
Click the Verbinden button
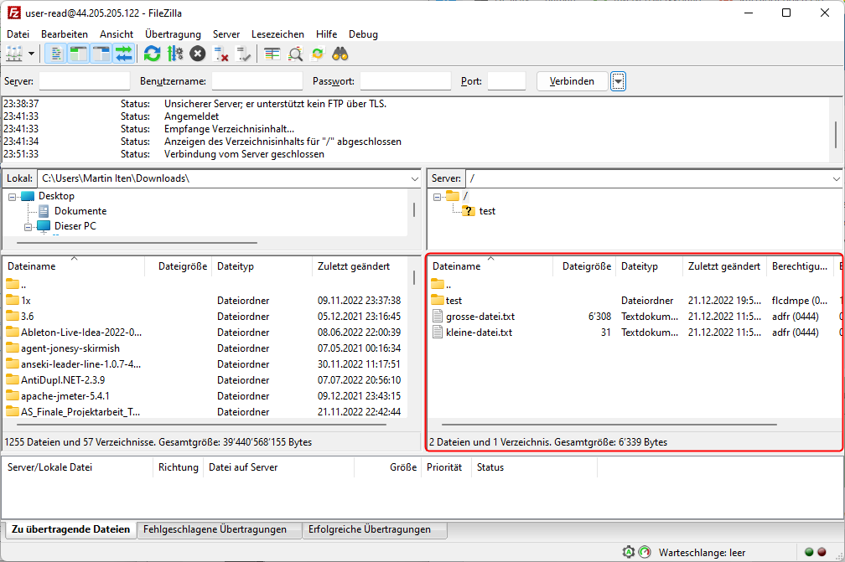point(572,81)
